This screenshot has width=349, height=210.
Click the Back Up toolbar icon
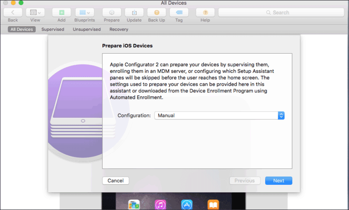pyautogui.click(x=157, y=13)
